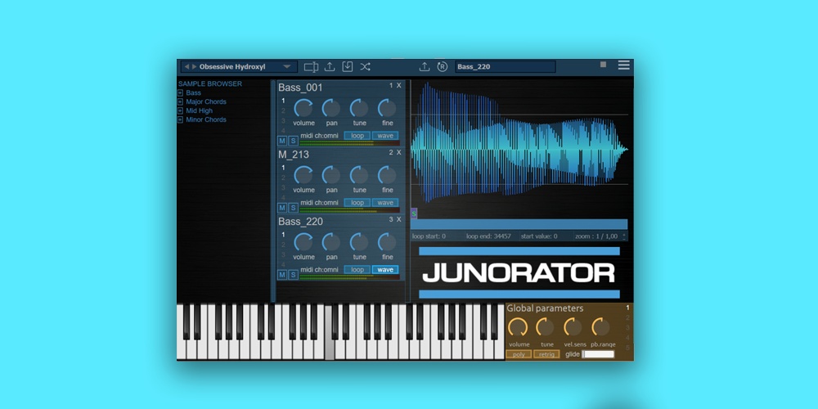The image size is (818, 409).
Task: Click the poly button in Global parameters
Action: pyautogui.click(x=519, y=354)
